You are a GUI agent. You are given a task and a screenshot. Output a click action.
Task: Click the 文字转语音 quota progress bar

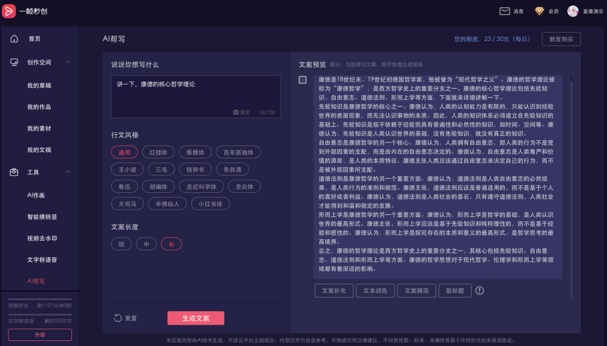(x=40, y=315)
